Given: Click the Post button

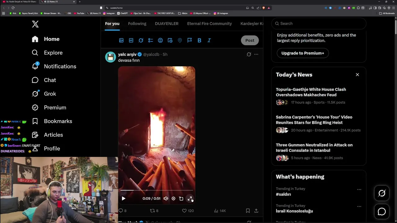Looking at the screenshot, I should point(250,40).
